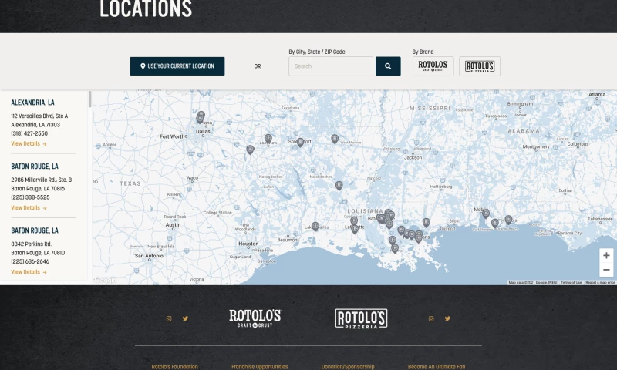The image size is (617, 370).
Task: Select the map pin southwest of Longview
Action: pyautogui.click(x=250, y=150)
